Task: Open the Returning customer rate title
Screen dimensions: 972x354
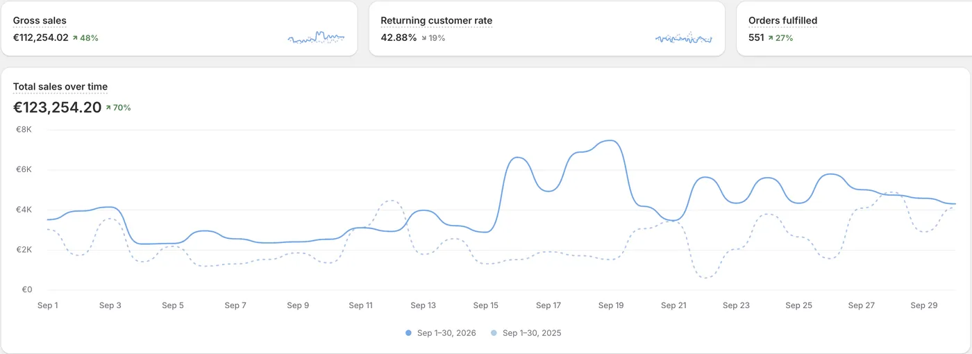Action: tap(437, 21)
